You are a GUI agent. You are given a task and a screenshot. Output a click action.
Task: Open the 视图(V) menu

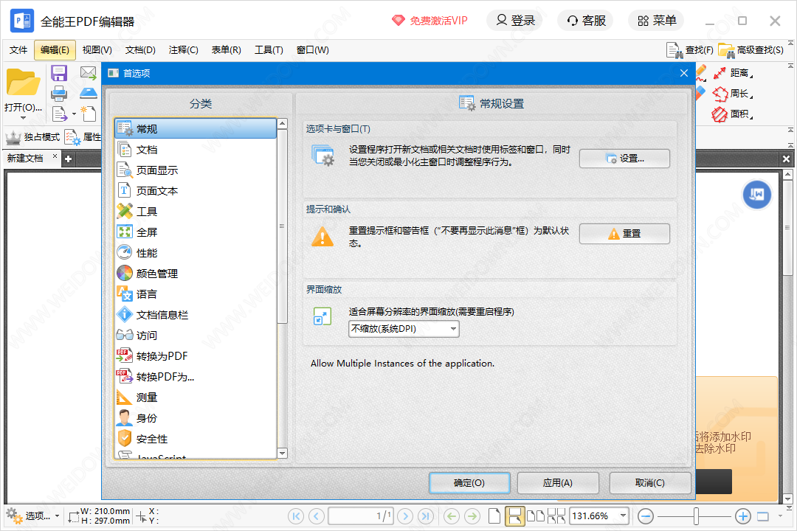tap(97, 50)
